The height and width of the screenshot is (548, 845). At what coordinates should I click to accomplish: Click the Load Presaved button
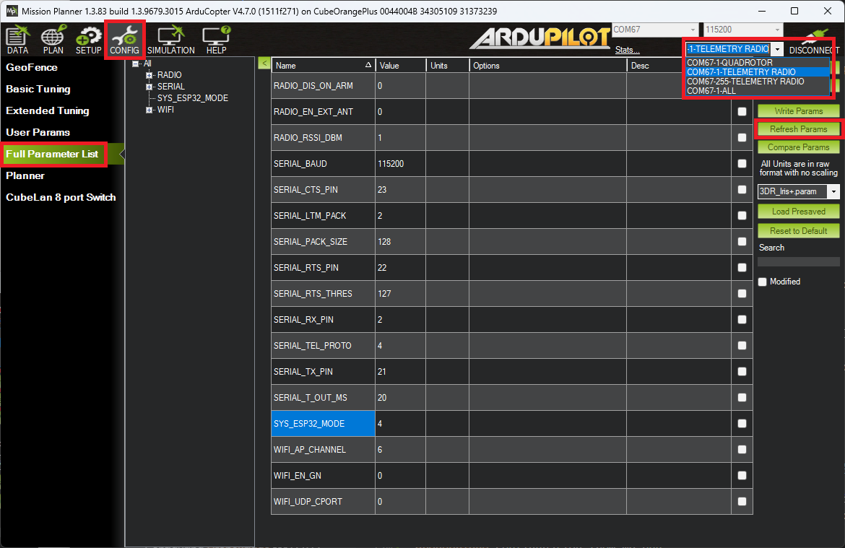(x=798, y=212)
